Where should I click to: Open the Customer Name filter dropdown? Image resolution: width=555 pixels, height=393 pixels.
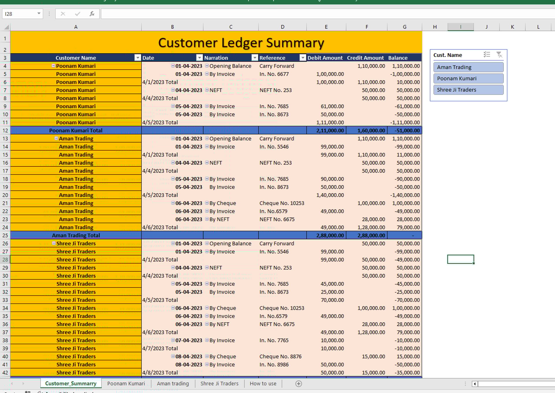coord(138,58)
